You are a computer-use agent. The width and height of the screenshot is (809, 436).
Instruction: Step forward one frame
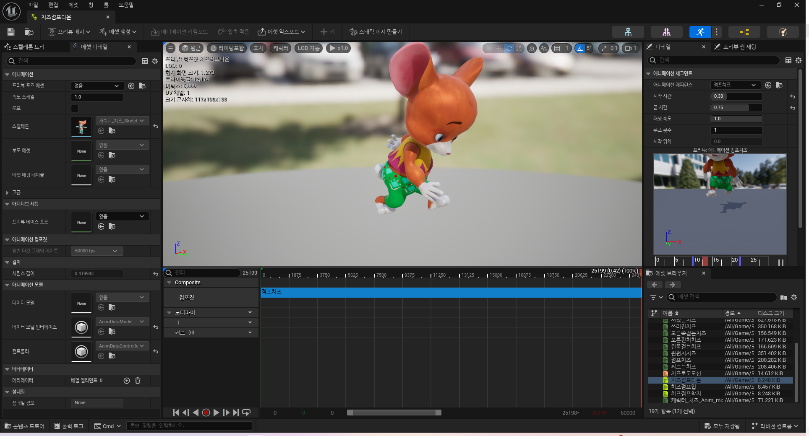point(226,413)
